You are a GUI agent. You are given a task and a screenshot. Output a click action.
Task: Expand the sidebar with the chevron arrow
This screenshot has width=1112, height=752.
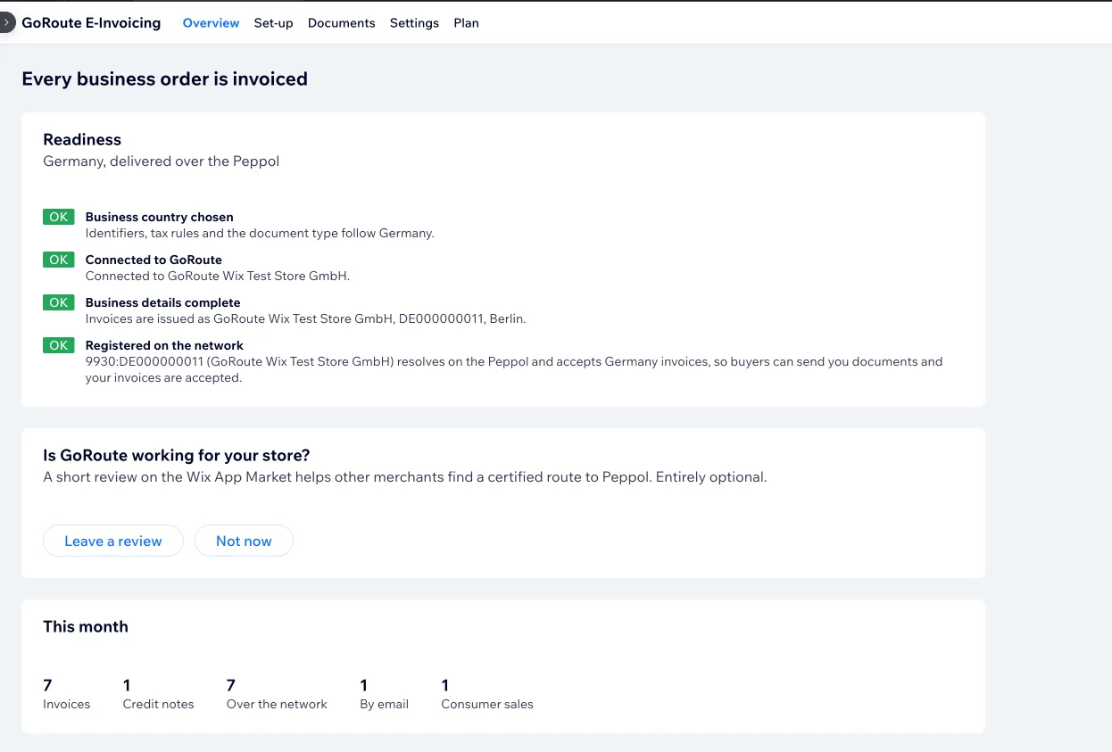[6, 23]
